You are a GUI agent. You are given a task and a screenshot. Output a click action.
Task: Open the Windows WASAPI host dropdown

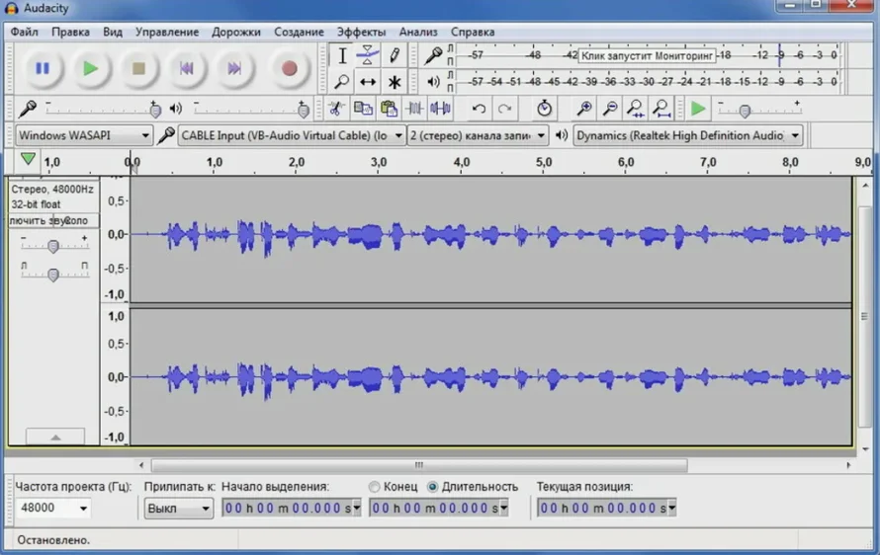84,135
